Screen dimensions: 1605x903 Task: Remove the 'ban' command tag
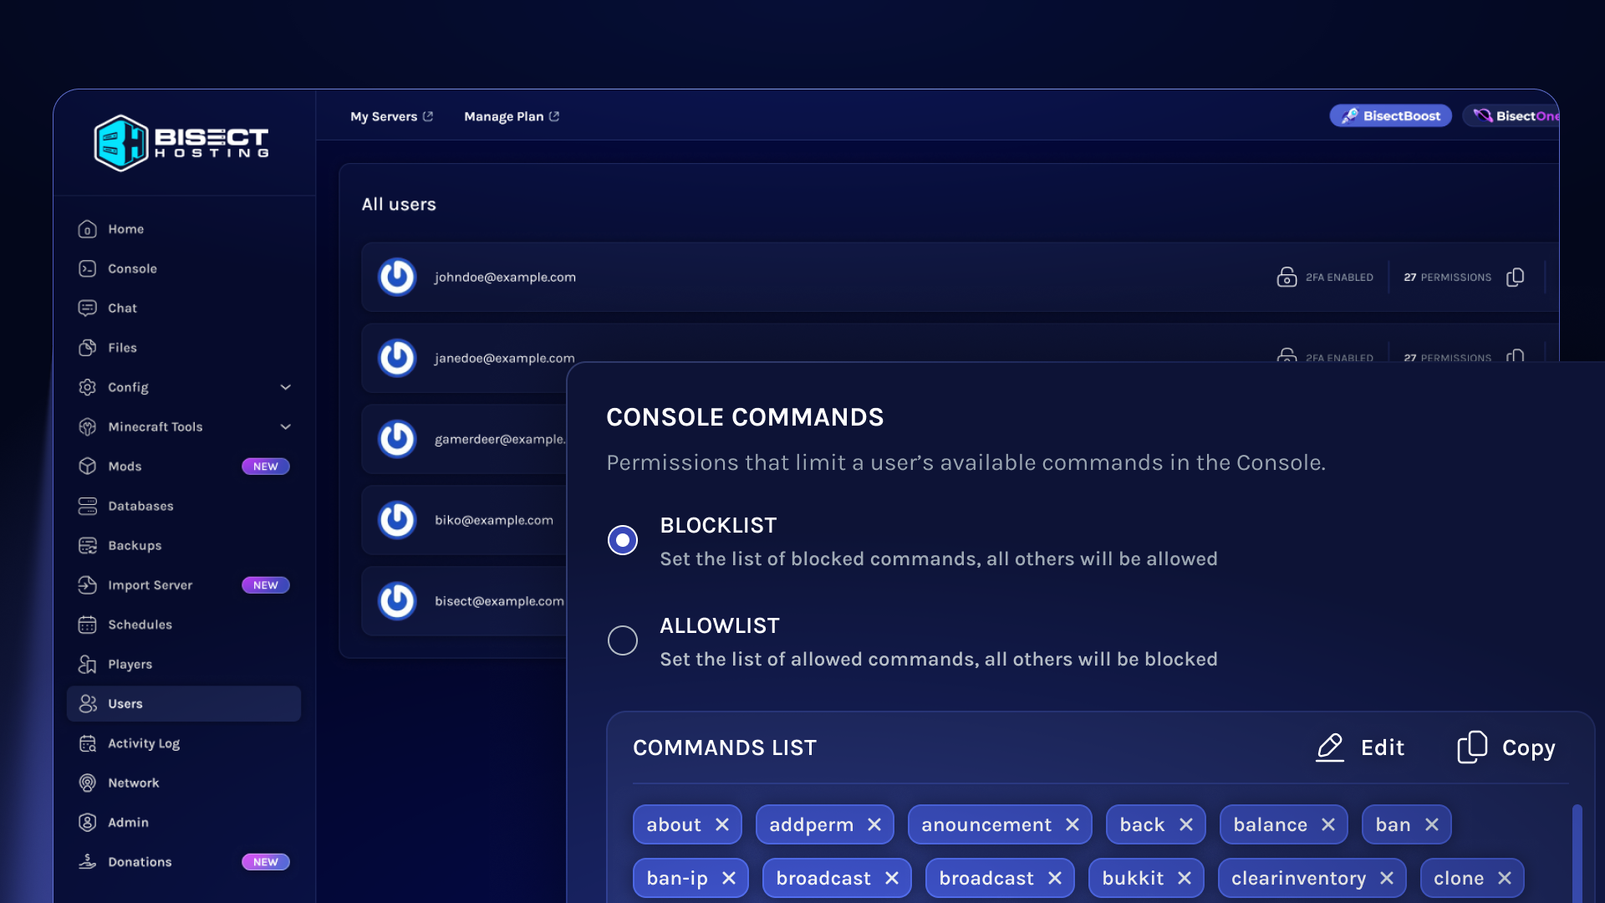point(1432,825)
